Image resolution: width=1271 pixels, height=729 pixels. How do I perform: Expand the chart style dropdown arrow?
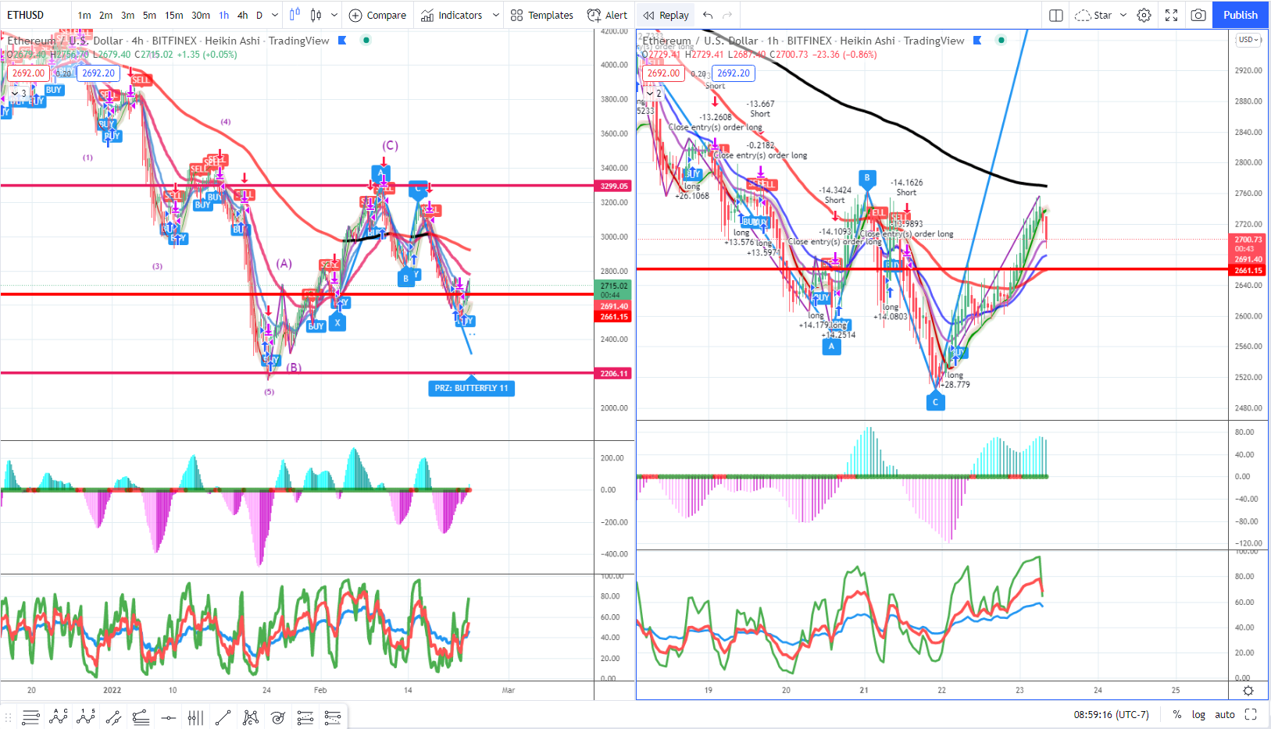[334, 15]
